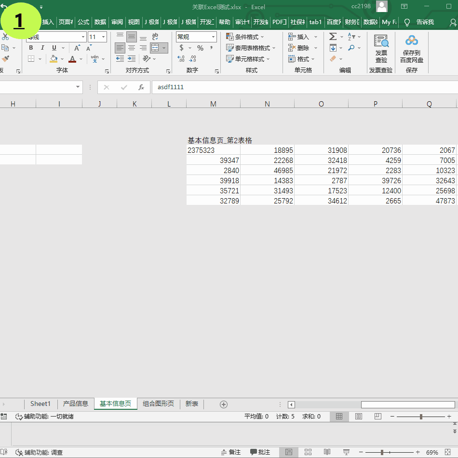Toggle bold formatting
Screen dimensions: 458x458
31,48
